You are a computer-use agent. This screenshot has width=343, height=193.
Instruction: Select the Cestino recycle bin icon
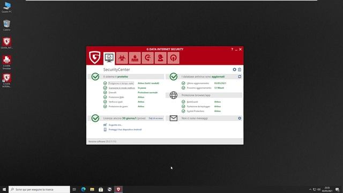pos(6,25)
